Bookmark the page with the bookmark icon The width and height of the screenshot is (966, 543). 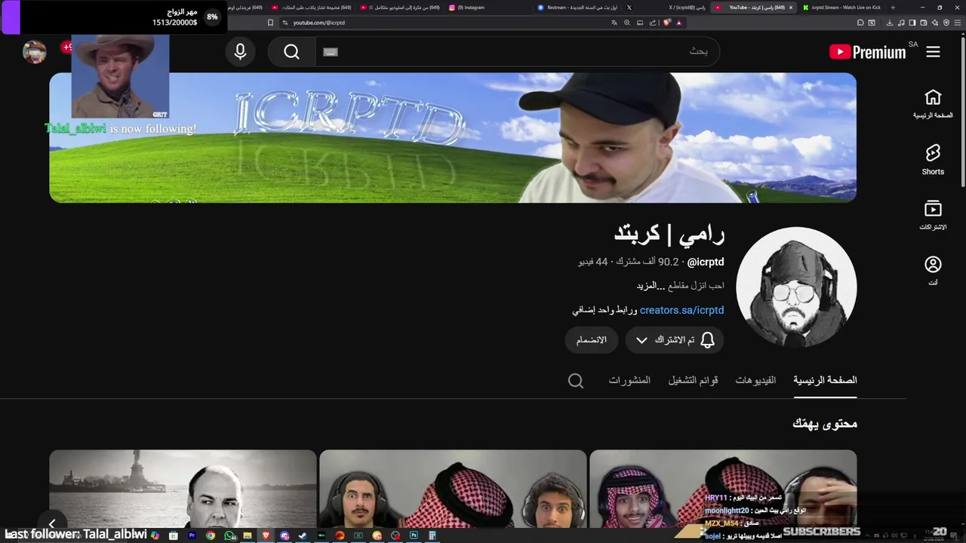pos(270,23)
